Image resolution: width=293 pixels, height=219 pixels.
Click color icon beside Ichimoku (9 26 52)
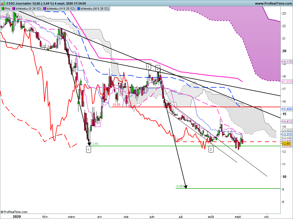pos(14,9)
